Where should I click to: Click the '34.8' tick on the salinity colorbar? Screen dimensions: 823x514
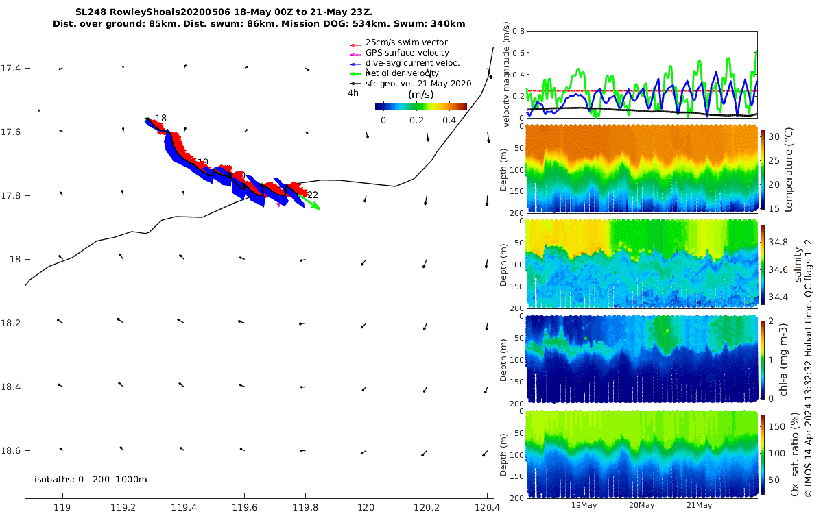tap(778, 242)
